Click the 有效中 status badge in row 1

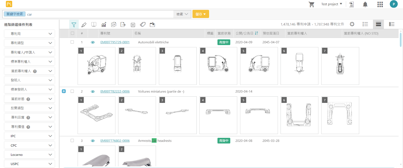224,42
